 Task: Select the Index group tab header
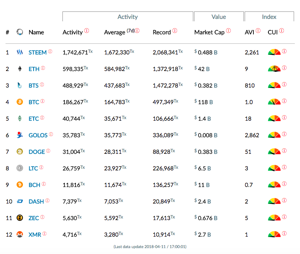coord(269,17)
